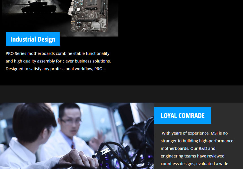Click the text 'PRO Series motherboards combine stable functionality'
Viewport: 243px width, 169px height.
pyautogui.click(x=57, y=53)
